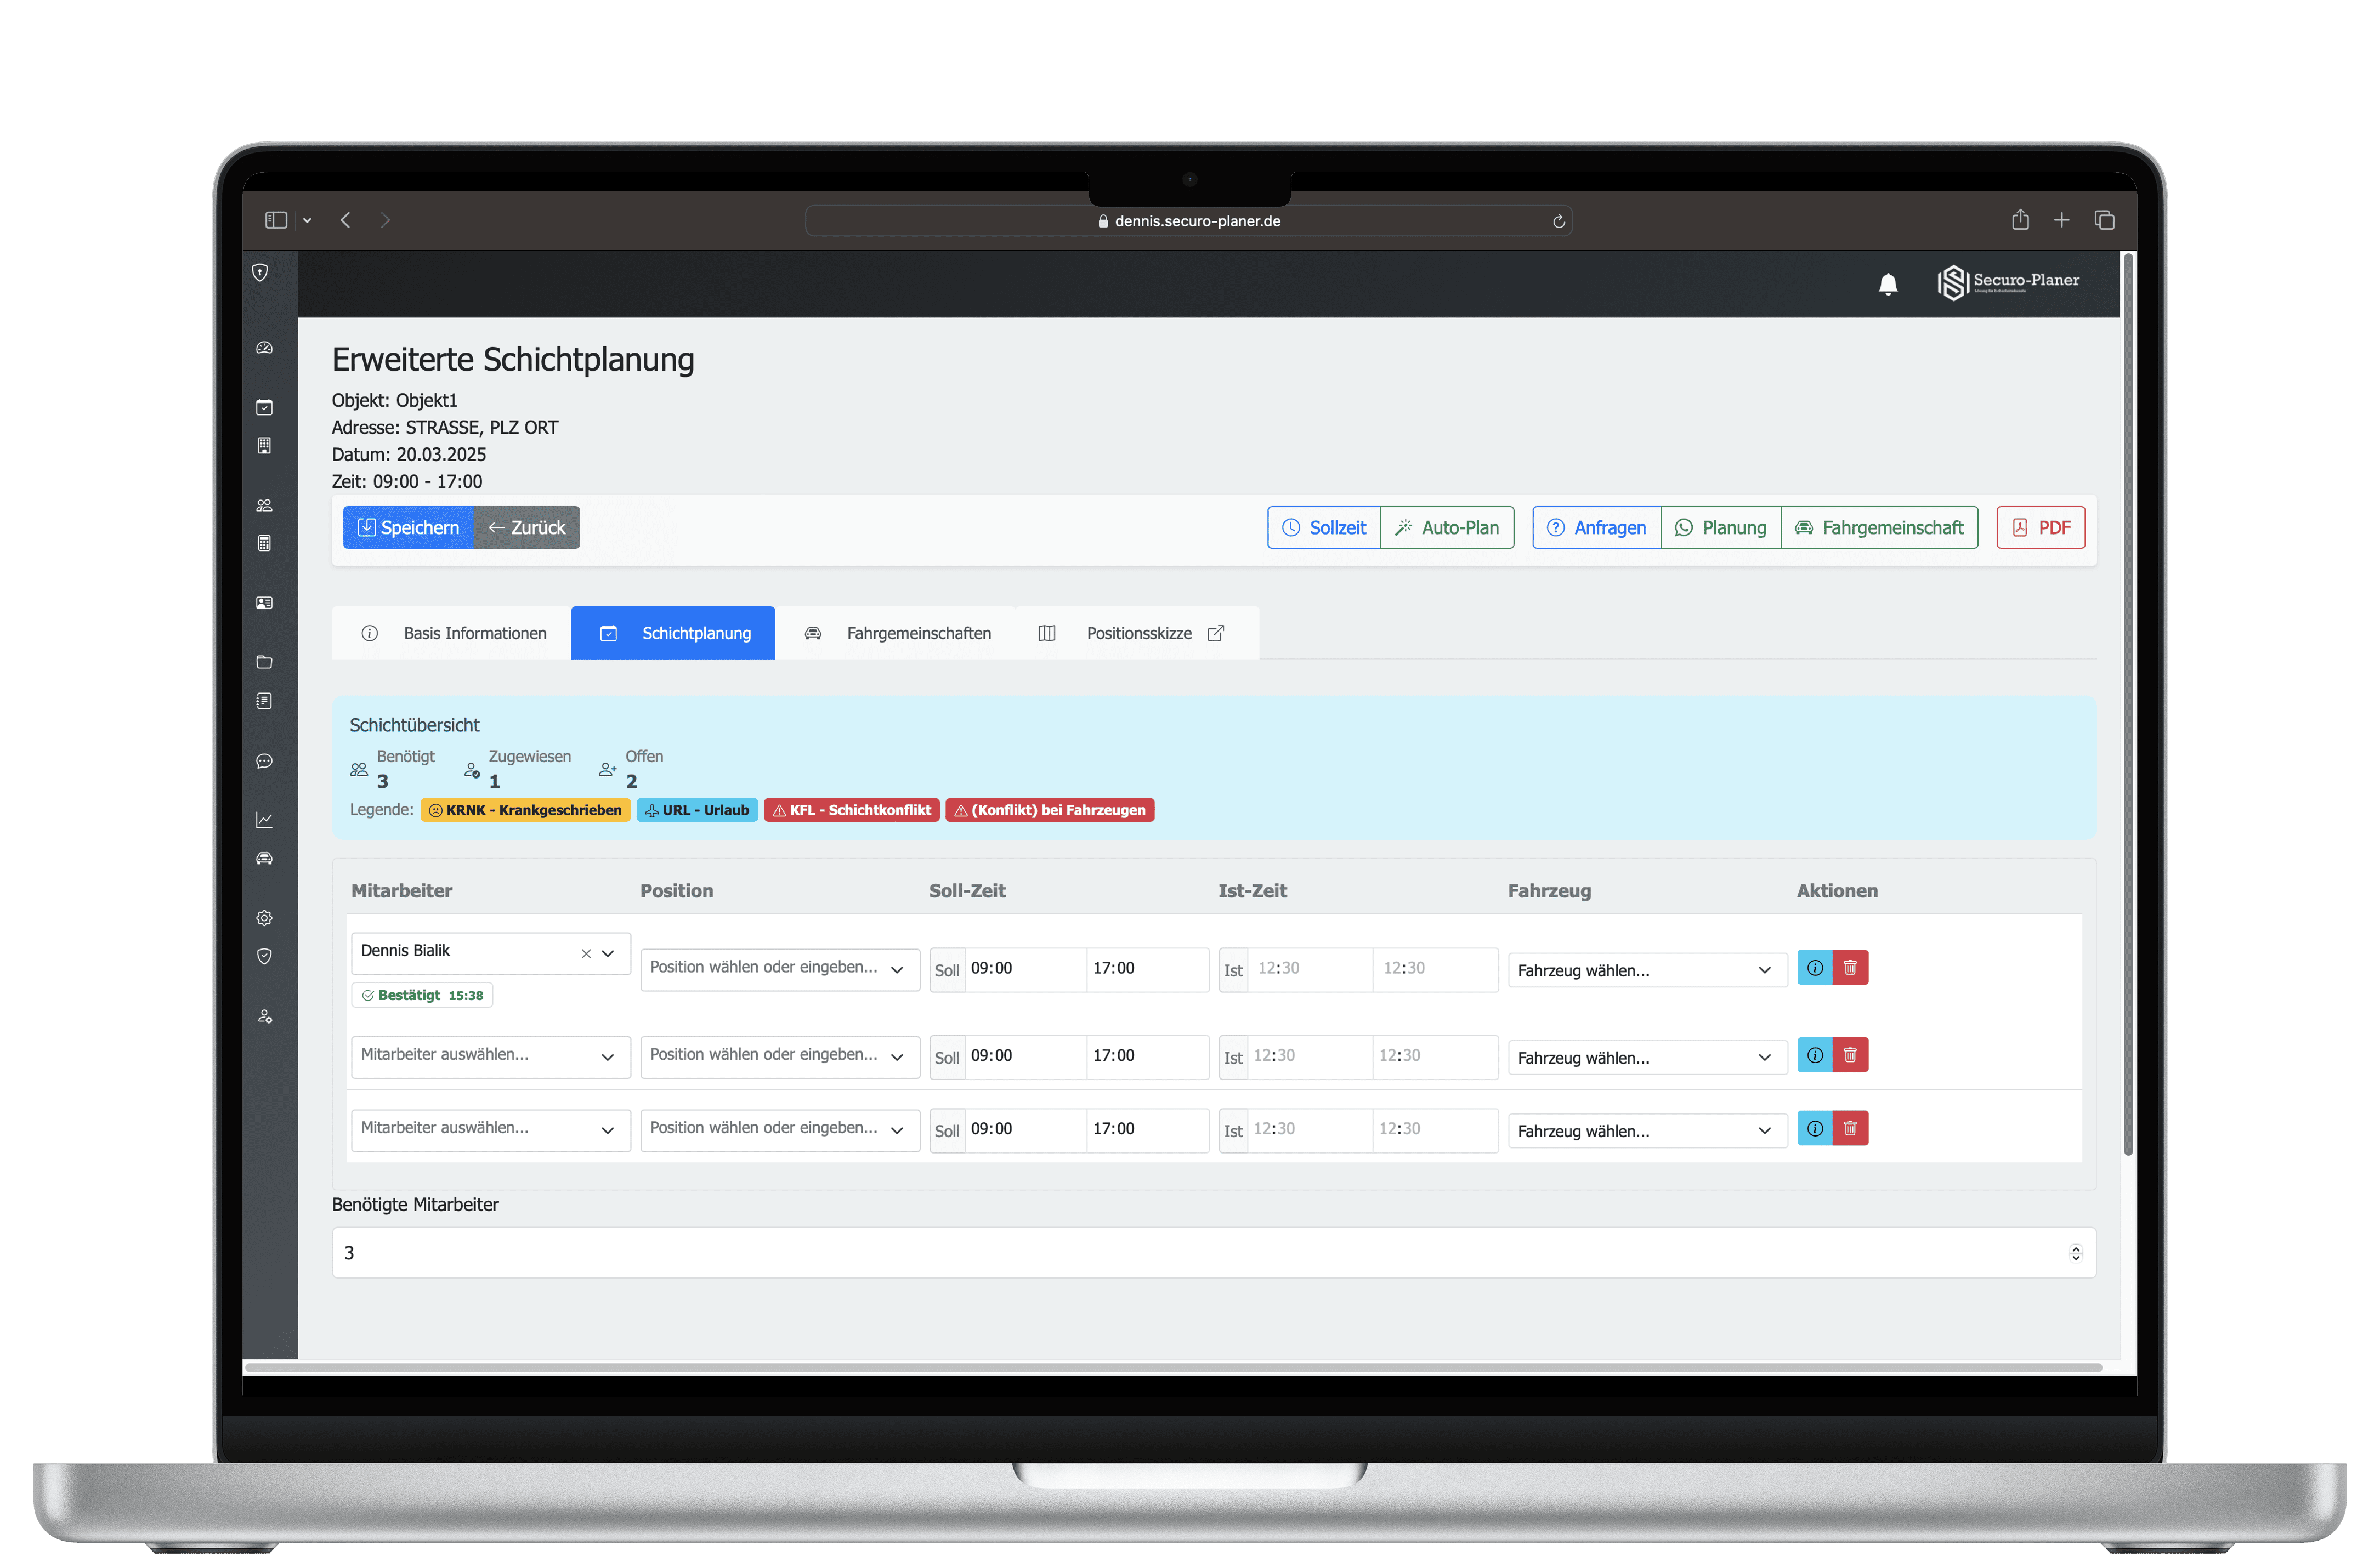
Task: Open dashboard gauge icon in sidebar
Action: [x=264, y=348]
